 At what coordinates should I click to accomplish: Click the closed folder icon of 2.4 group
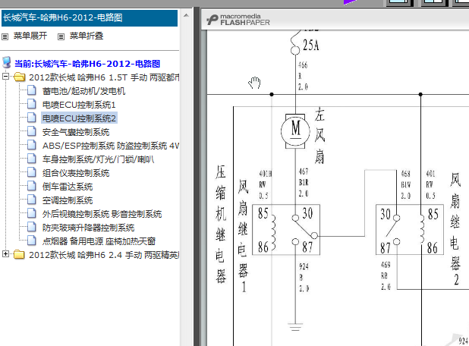coord(20,254)
